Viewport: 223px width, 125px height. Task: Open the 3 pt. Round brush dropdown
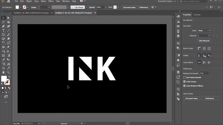[86, 7]
